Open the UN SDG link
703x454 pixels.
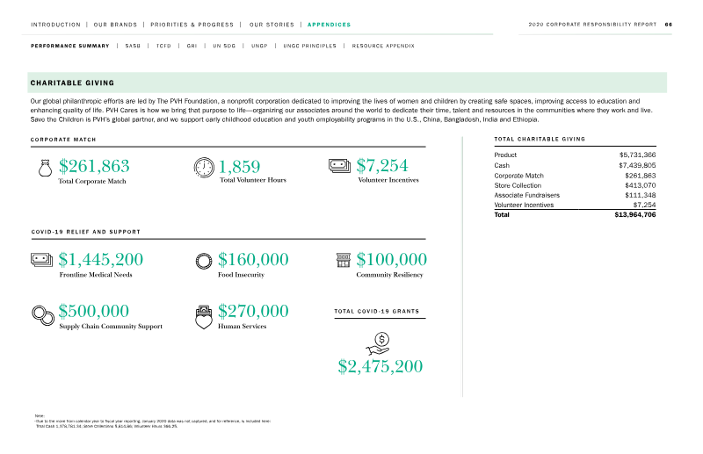[224, 46]
